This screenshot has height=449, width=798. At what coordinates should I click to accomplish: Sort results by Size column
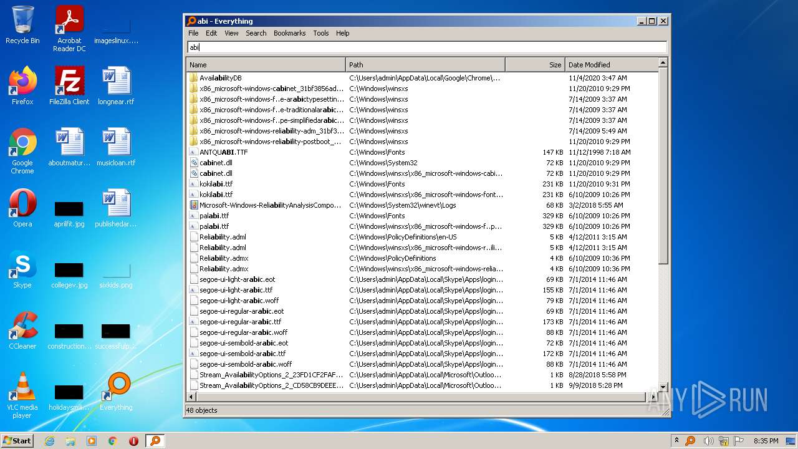coord(536,64)
